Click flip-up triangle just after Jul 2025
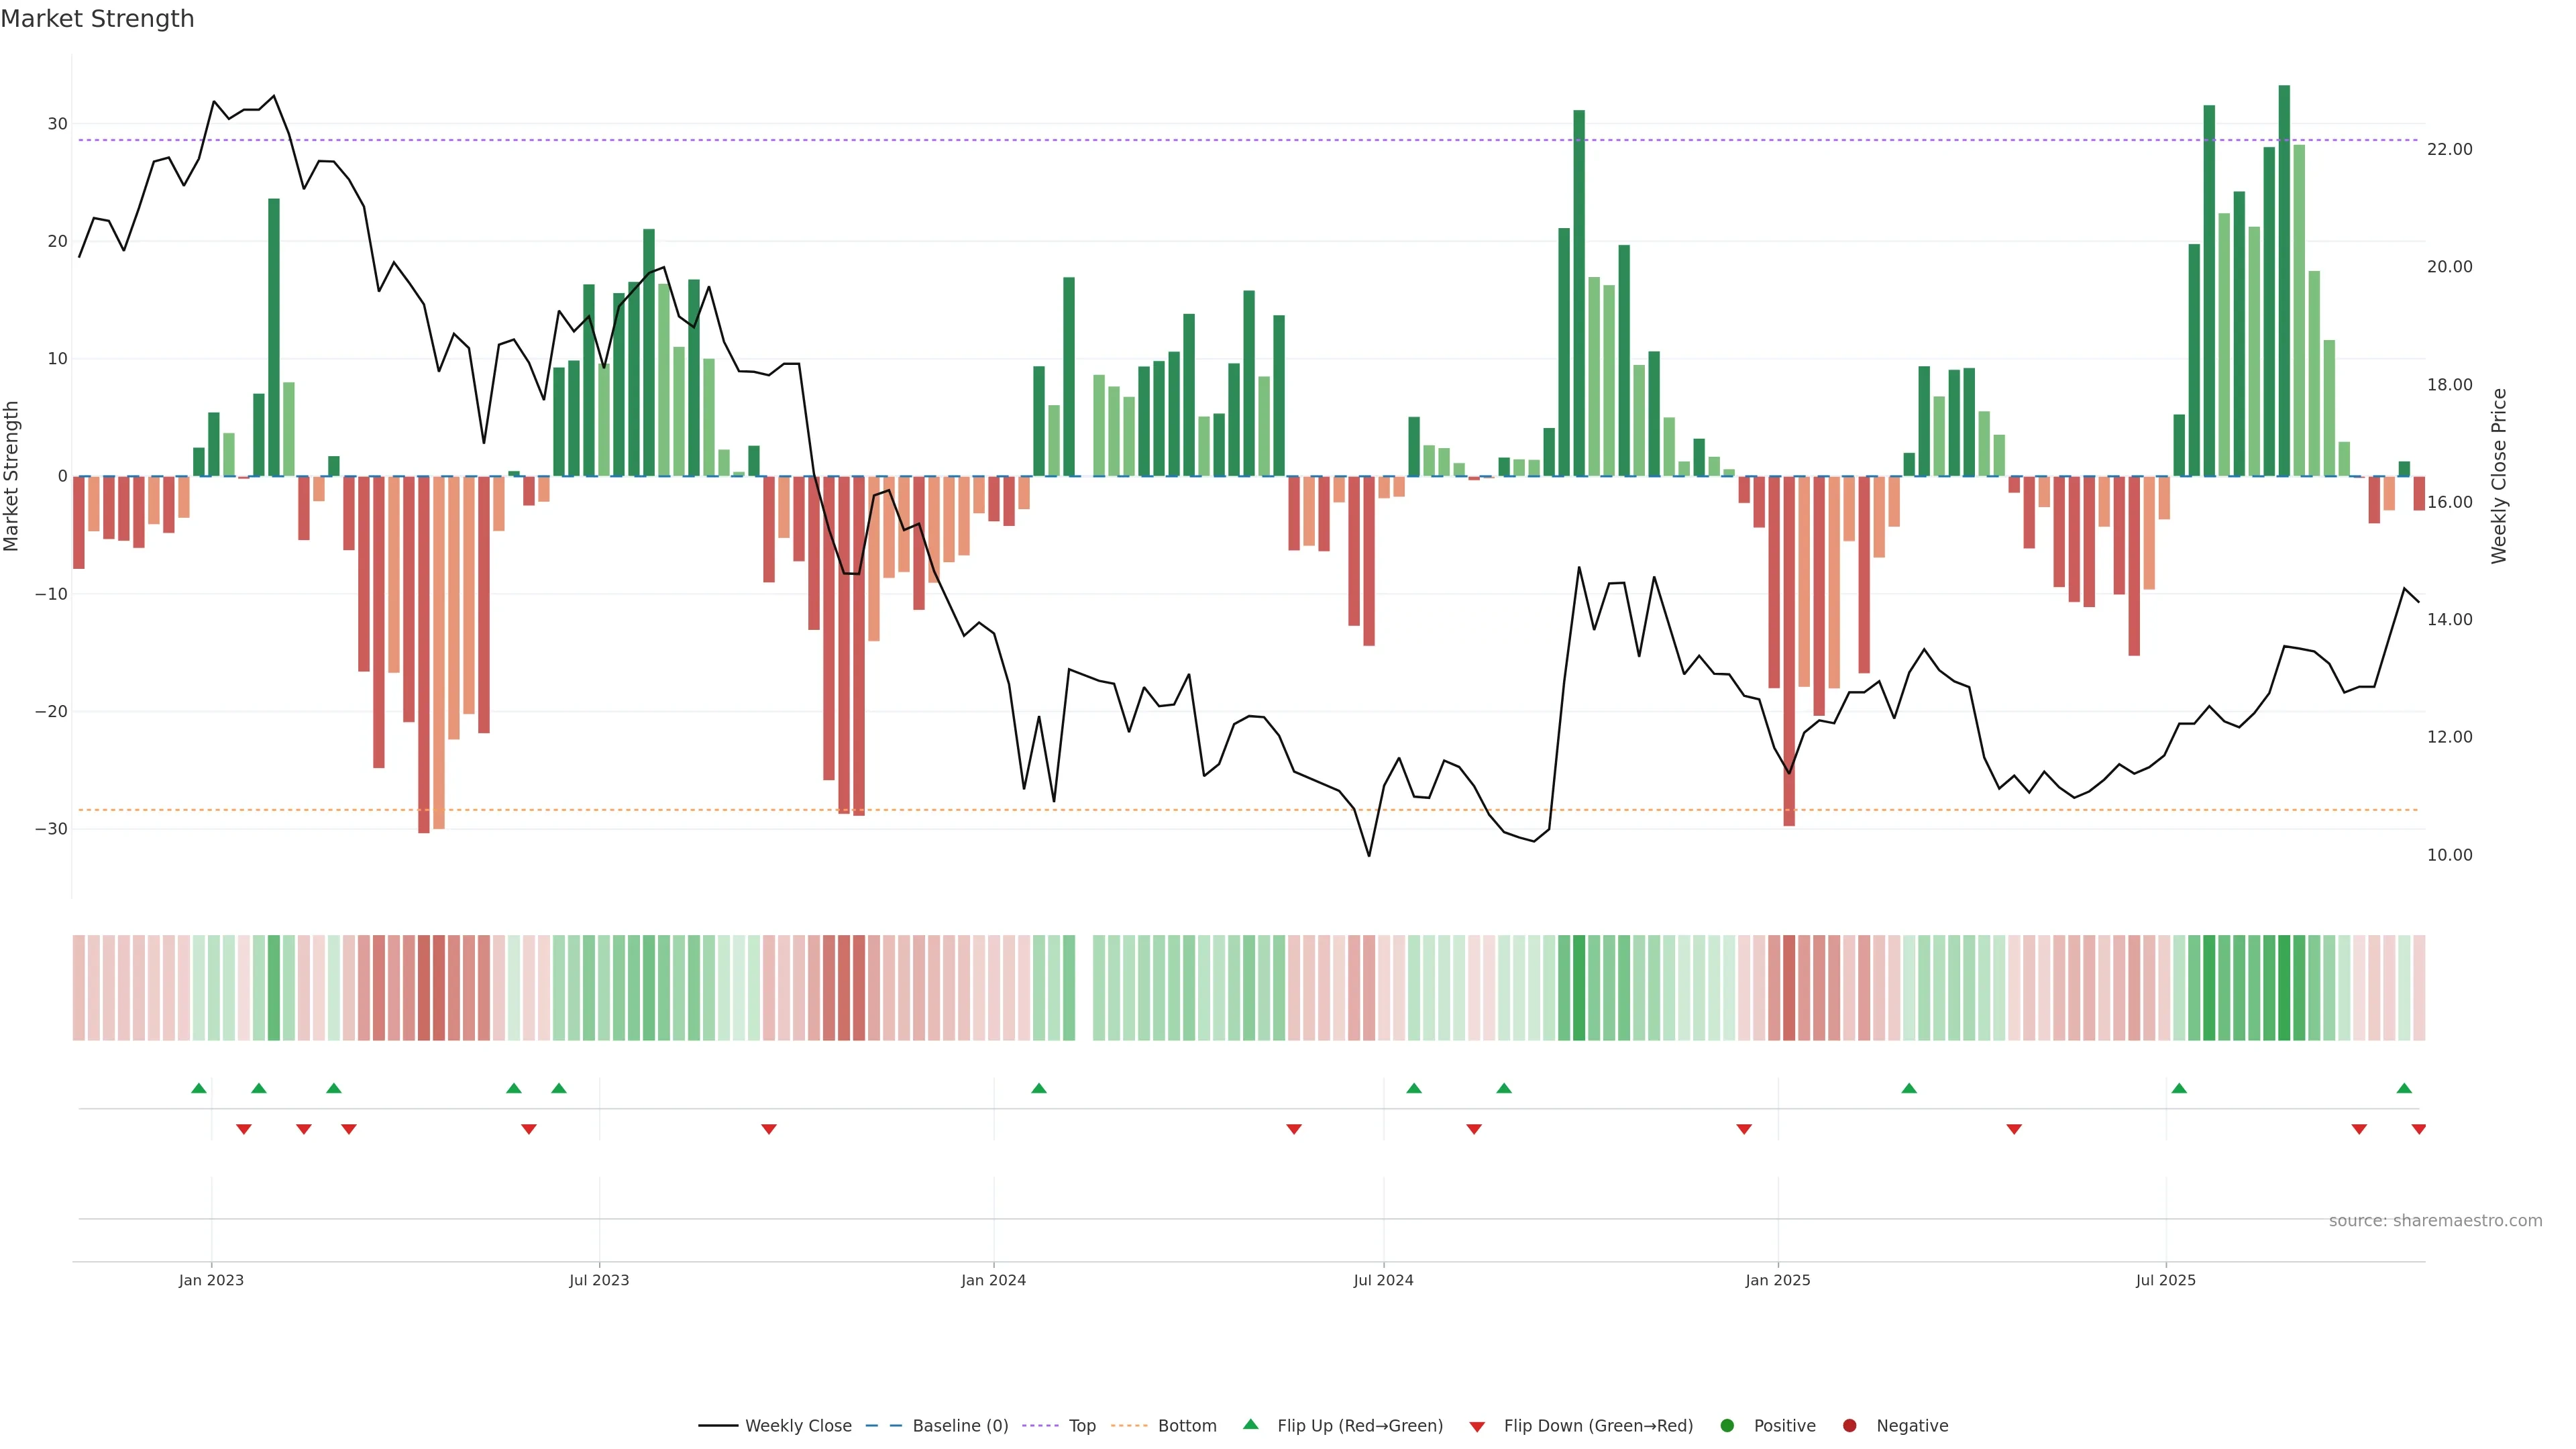Screen dimensions: 2576x1449 2179,1088
